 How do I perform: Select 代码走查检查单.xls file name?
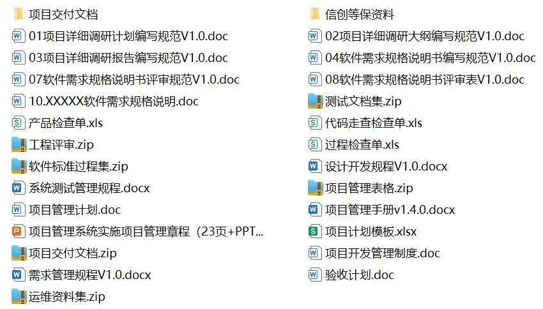373,123
